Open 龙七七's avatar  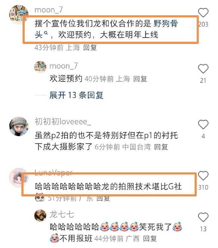pos(40,215)
